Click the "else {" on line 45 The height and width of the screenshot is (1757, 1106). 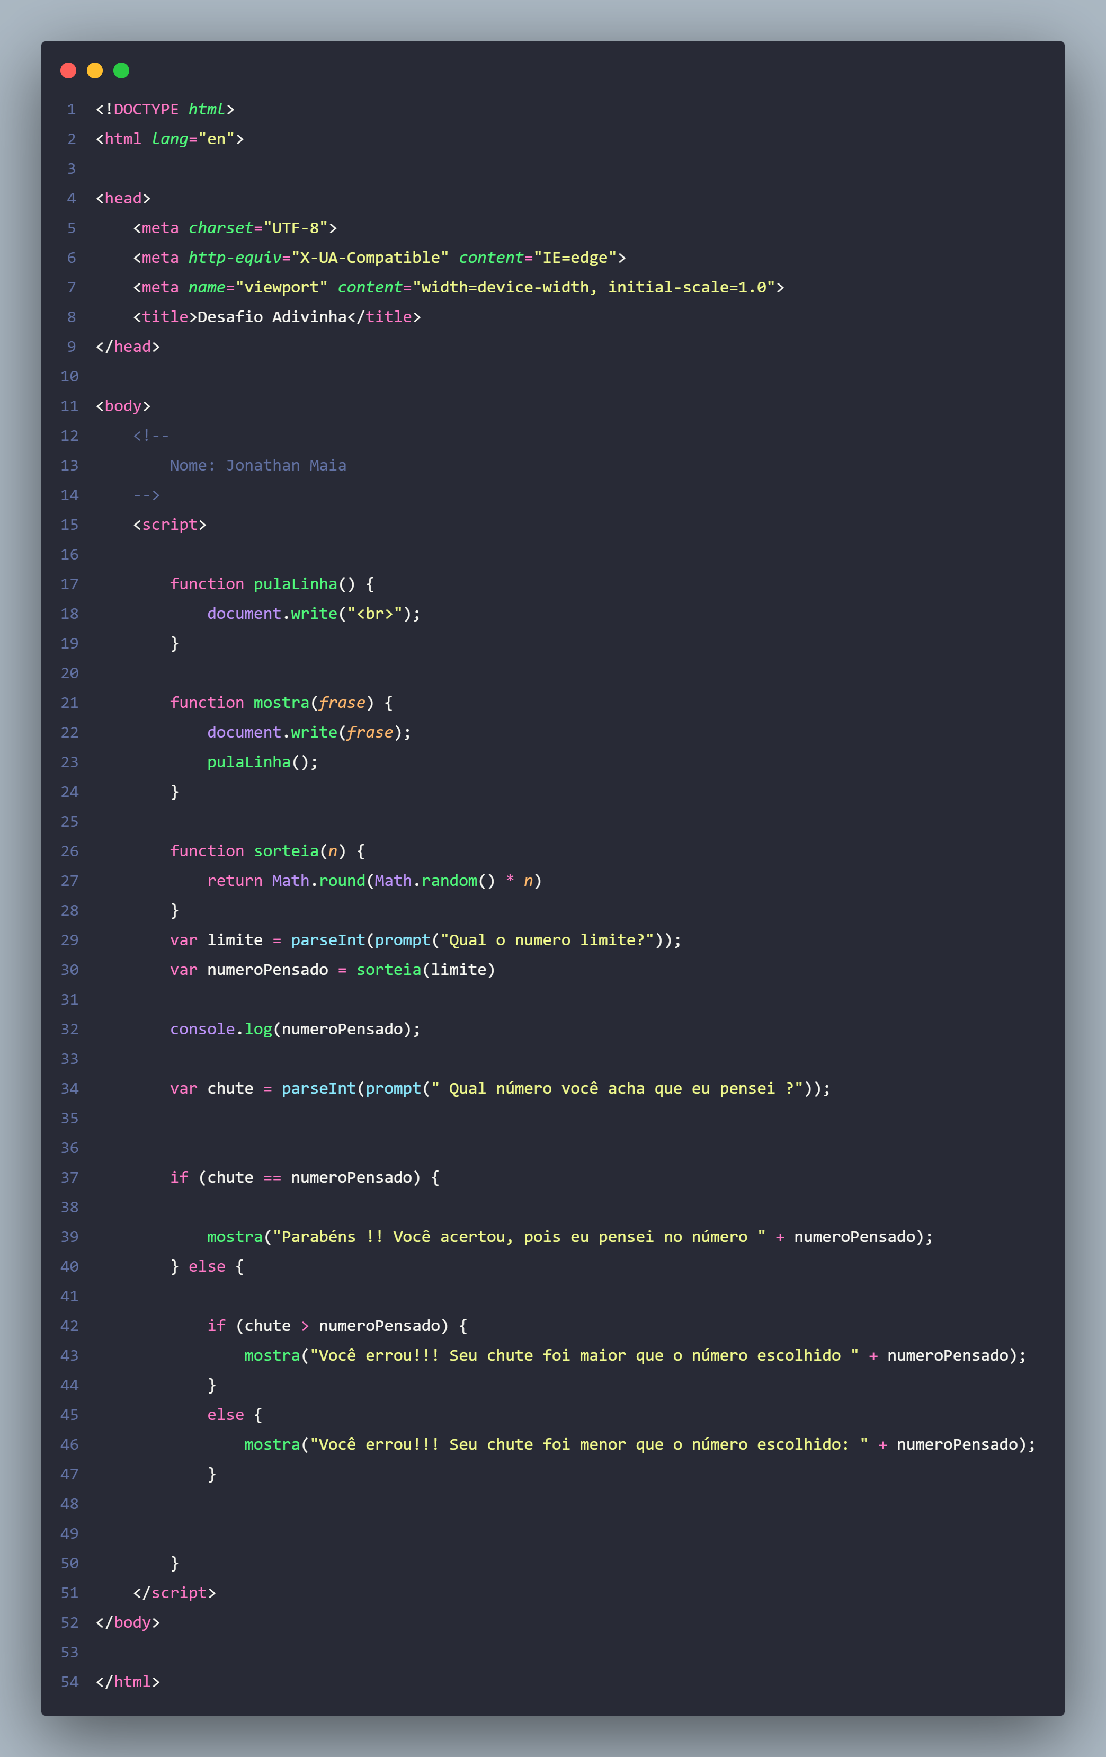pyautogui.click(x=235, y=1415)
